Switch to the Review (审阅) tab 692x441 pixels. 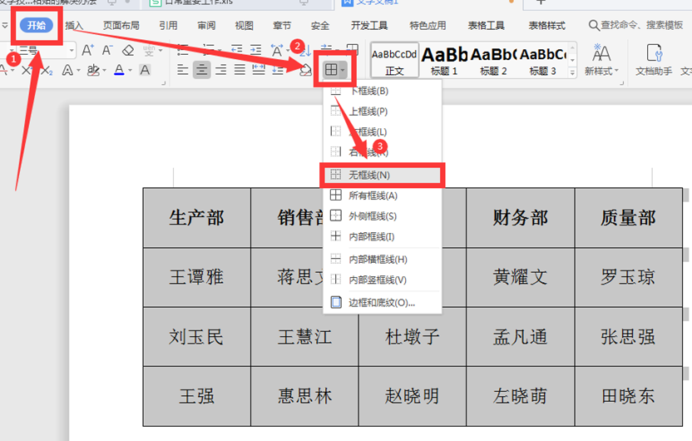pyautogui.click(x=206, y=25)
